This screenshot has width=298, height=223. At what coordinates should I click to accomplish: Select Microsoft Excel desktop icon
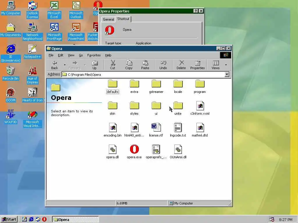(x=54, y=10)
